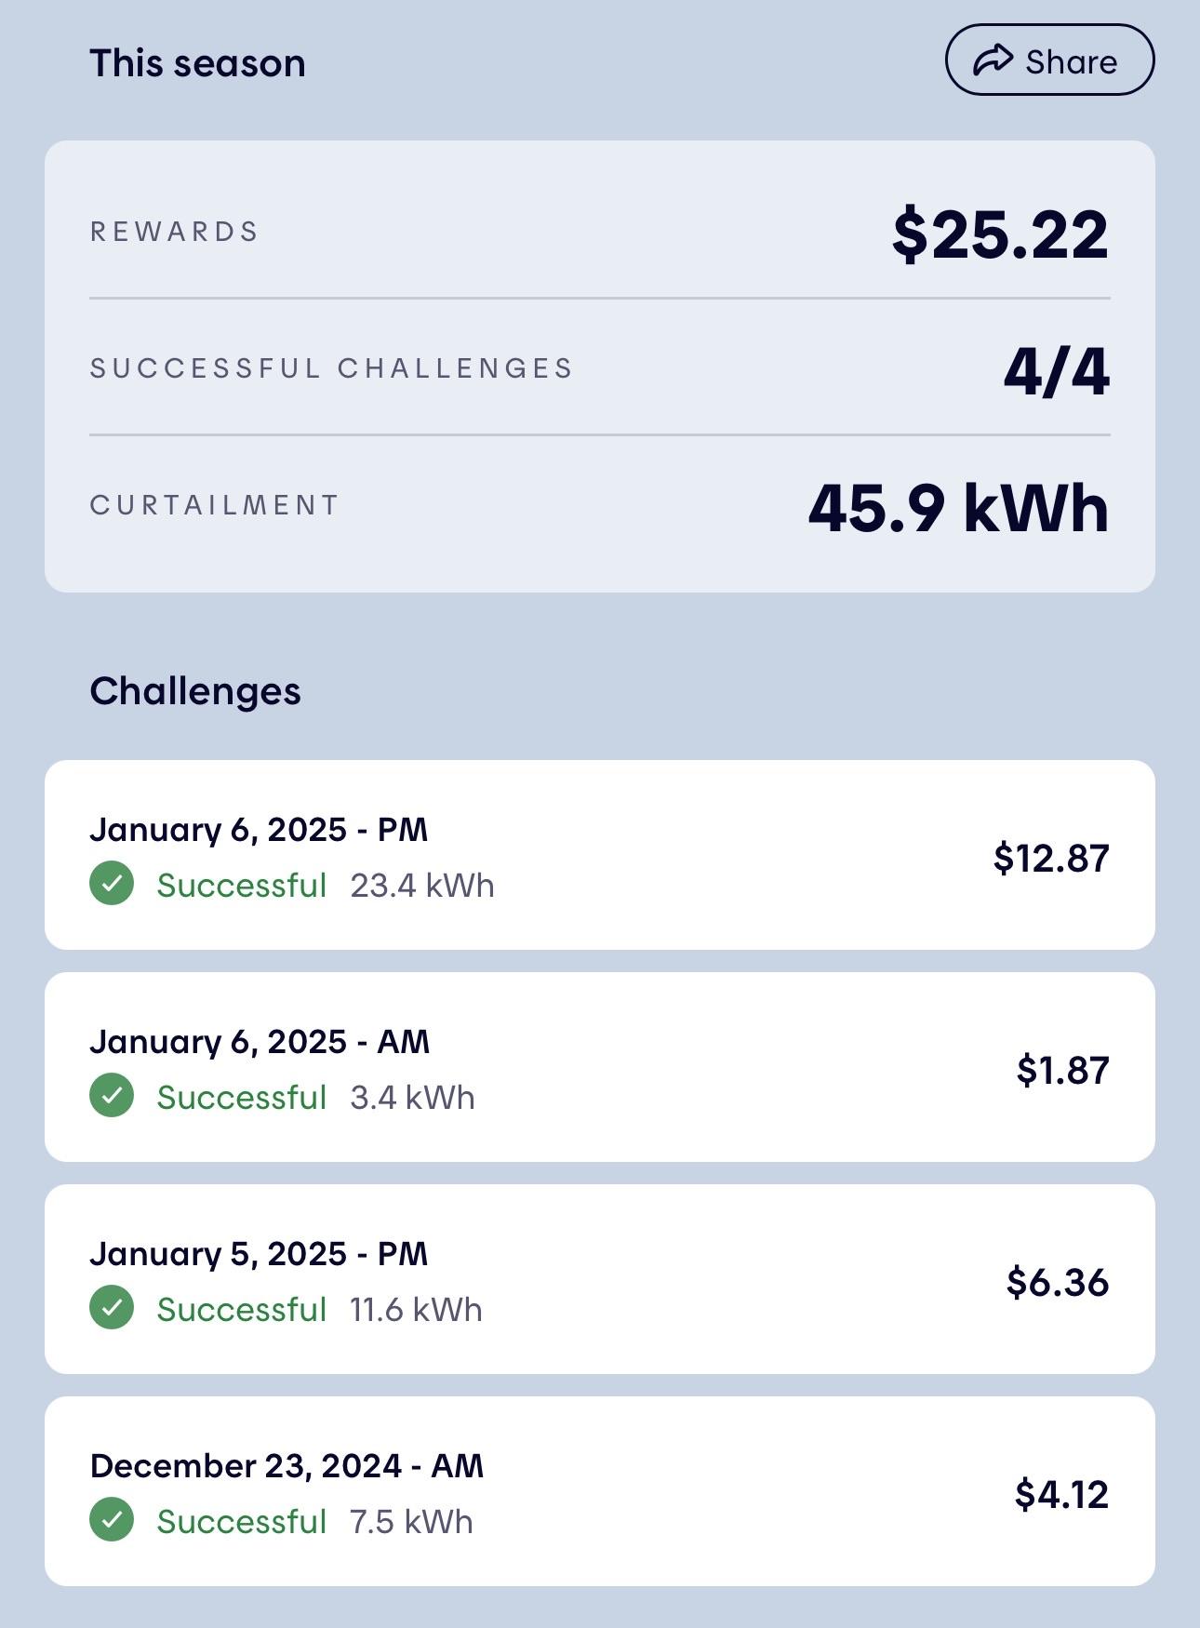Select the $12.87 reward amount
1200x1628 pixels.
(x=1051, y=858)
